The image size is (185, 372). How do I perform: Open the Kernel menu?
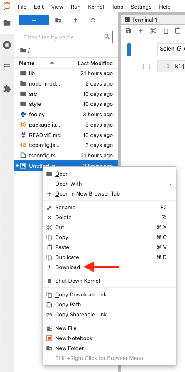tap(96, 7)
